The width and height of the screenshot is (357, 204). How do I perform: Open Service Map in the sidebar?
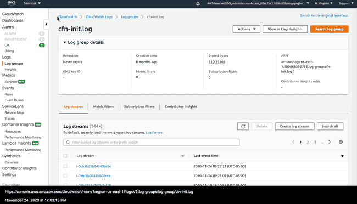pos(14,113)
